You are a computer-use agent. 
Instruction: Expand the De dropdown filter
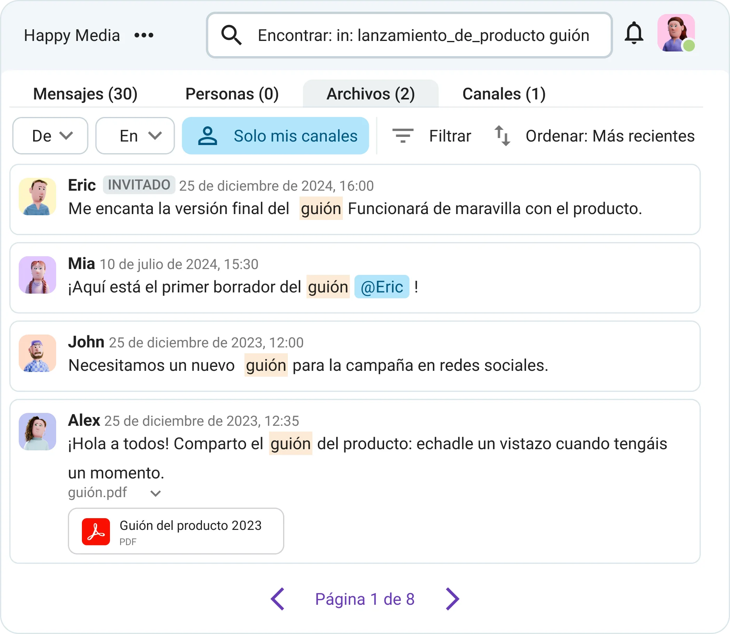coord(50,136)
